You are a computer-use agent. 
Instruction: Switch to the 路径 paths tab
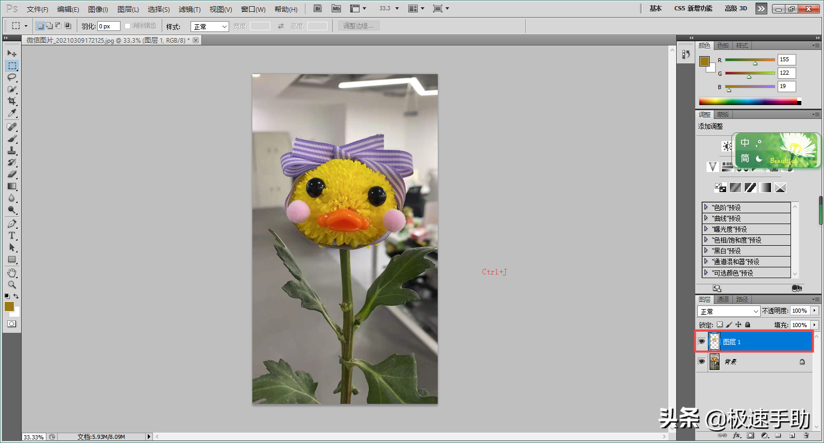click(x=742, y=299)
